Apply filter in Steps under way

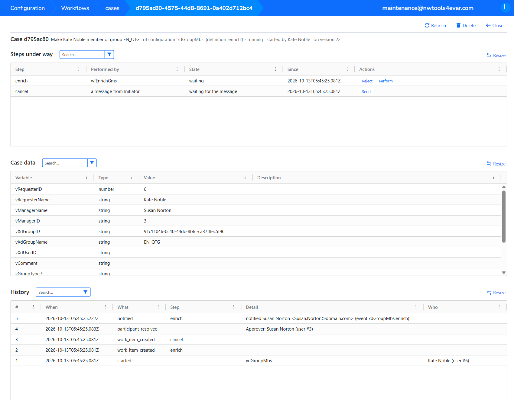109,54
